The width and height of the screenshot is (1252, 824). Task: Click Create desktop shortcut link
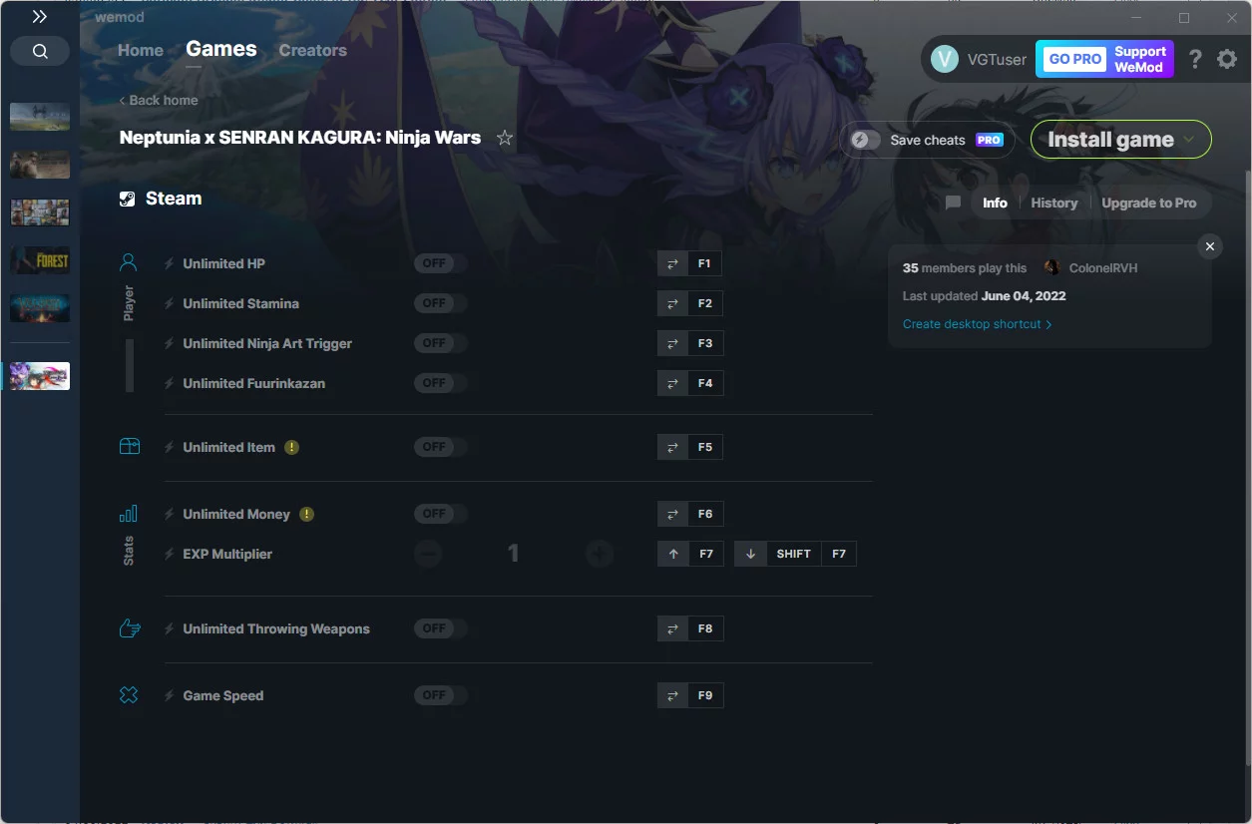click(977, 324)
